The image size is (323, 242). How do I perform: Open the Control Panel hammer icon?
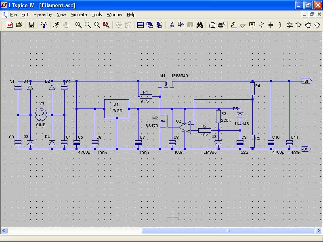(x=44, y=25)
